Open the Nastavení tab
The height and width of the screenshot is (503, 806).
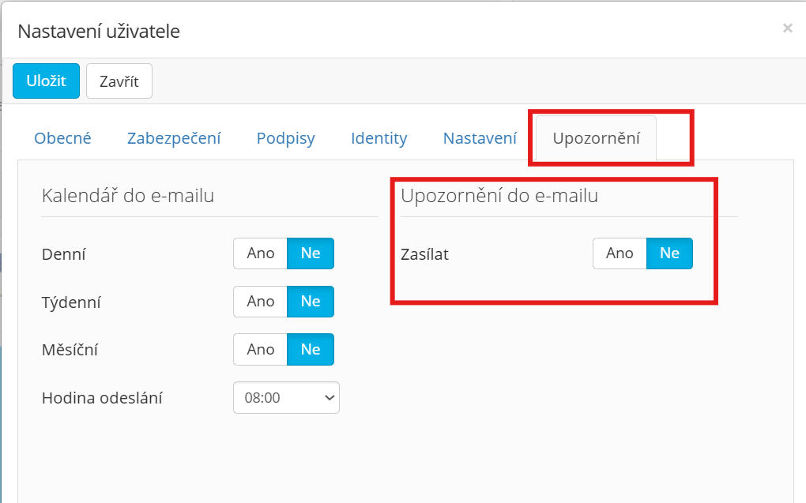(x=480, y=138)
